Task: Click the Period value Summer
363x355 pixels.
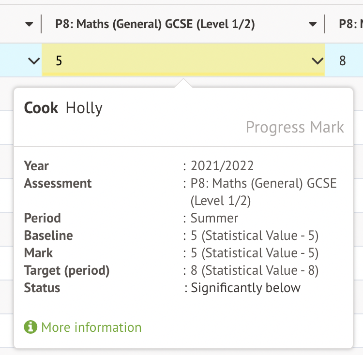Action: (x=214, y=218)
